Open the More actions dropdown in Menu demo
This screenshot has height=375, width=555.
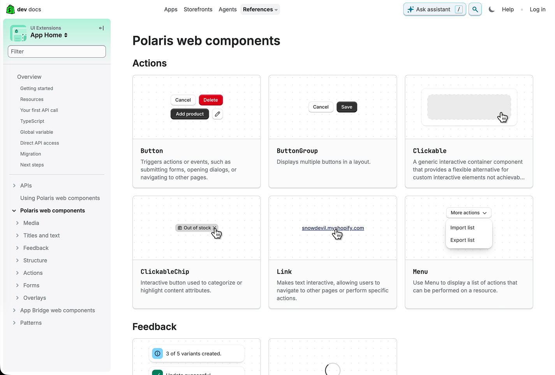pyautogui.click(x=469, y=212)
